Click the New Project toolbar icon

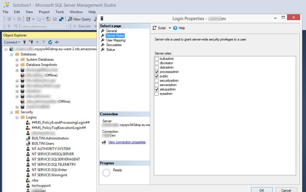(28, 19)
